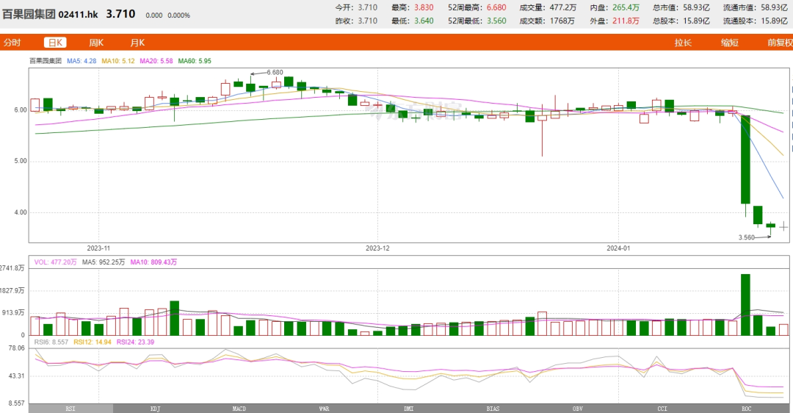Open the 月K monthly chart tab

[x=137, y=43]
